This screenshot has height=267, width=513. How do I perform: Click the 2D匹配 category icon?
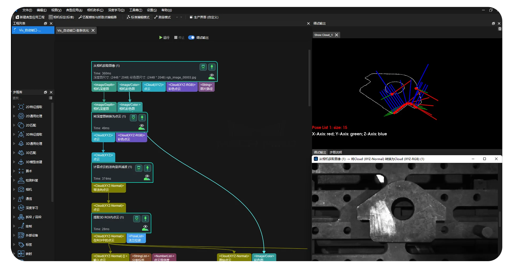21,125
